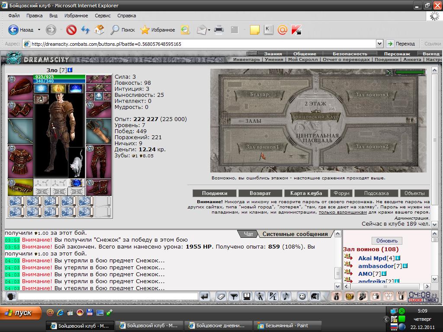Image resolution: width=443 pixels, height=332 pixels.
Task: Click the equipped boots item slot
Action: pos(99,187)
